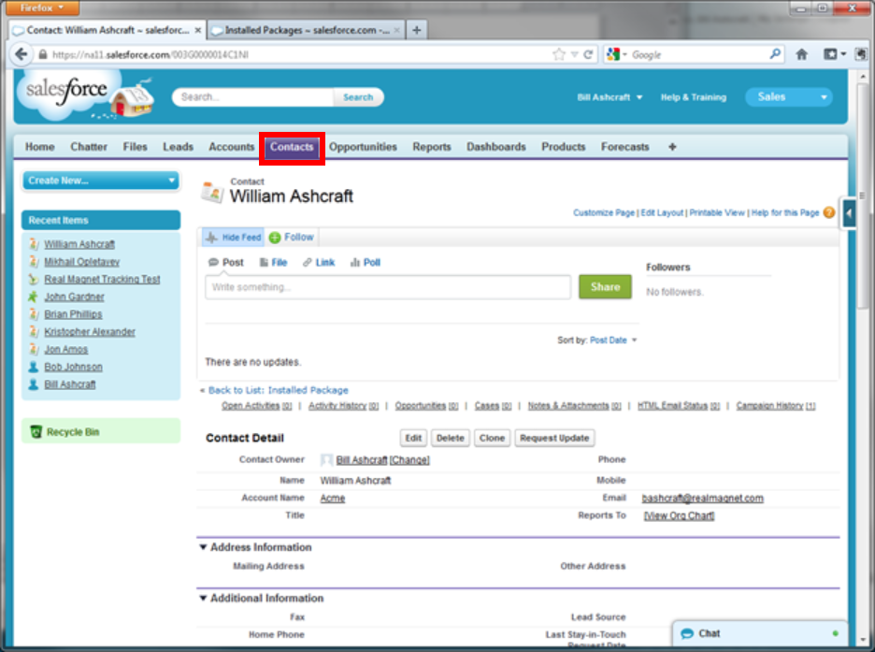Reload the page using the refresh icon

click(588, 54)
